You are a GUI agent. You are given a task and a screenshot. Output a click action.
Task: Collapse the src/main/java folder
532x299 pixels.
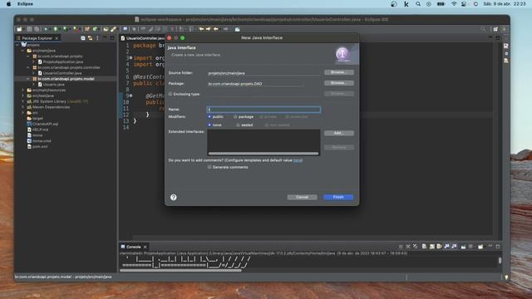(22, 51)
